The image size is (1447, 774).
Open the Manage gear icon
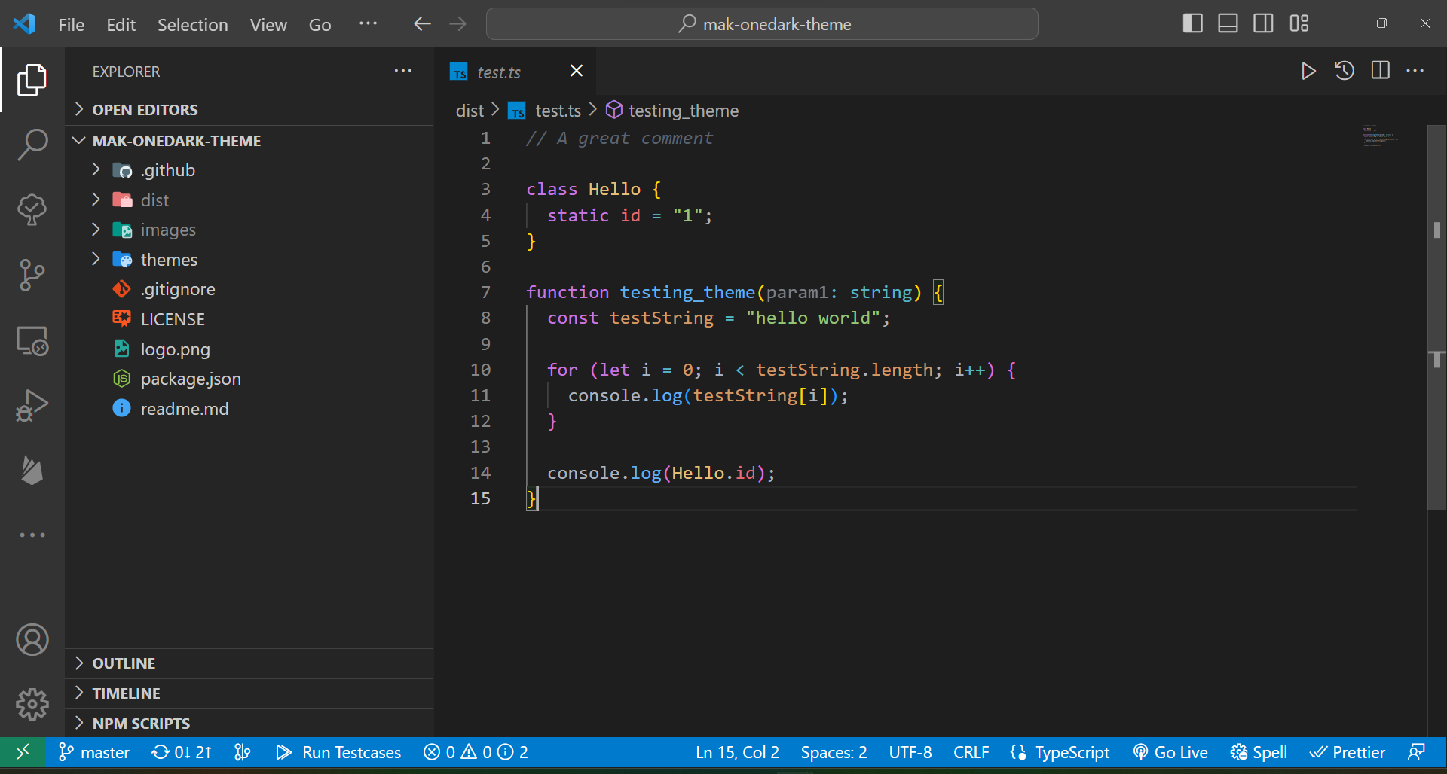tap(32, 705)
